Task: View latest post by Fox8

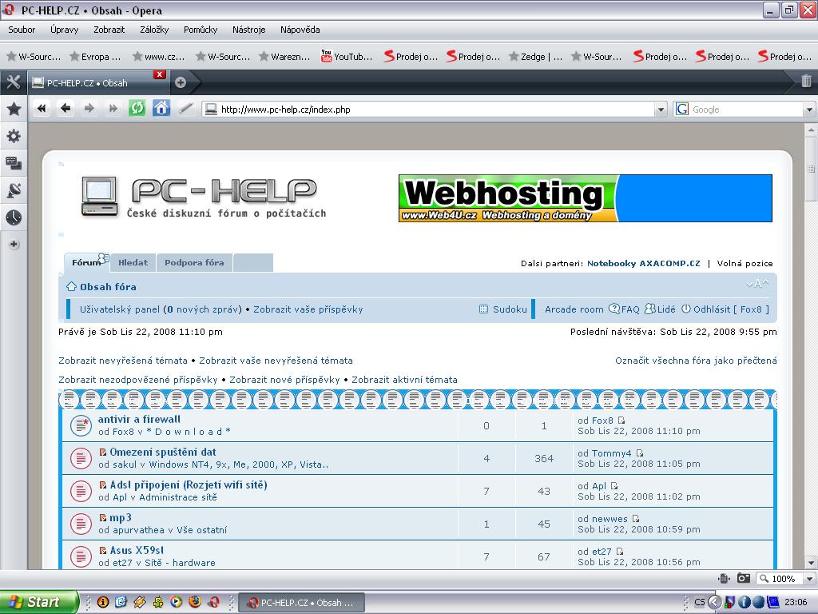Action: [x=621, y=421]
